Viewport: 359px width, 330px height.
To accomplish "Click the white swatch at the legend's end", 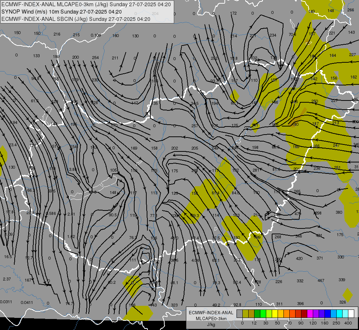I will (x=351, y=313).
